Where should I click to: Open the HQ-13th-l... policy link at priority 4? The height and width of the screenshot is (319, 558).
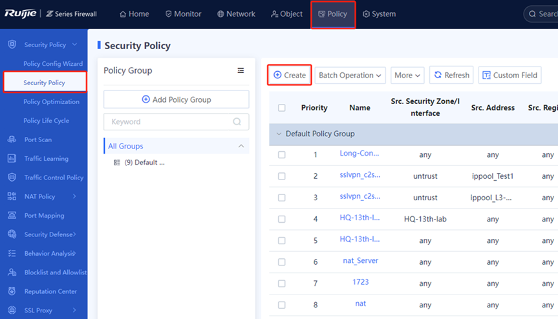tap(359, 218)
